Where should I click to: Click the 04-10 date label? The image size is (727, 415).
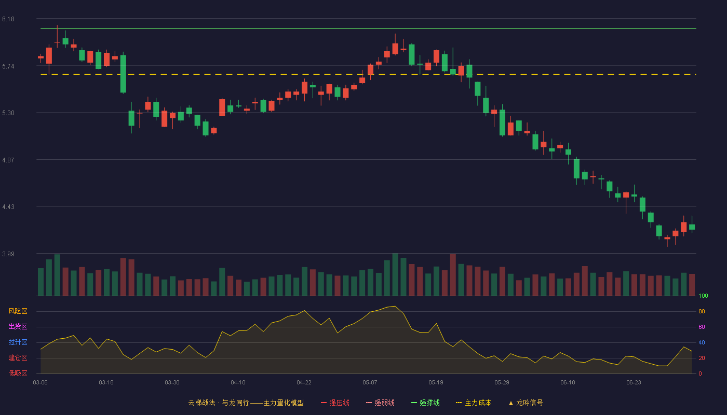pyautogui.click(x=238, y=382)
